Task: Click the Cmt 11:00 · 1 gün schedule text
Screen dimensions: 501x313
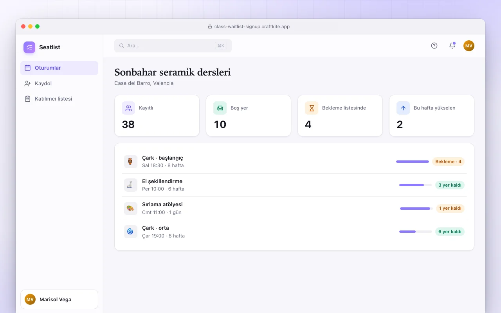Action: pyautogui.click(x=162, y=212)
